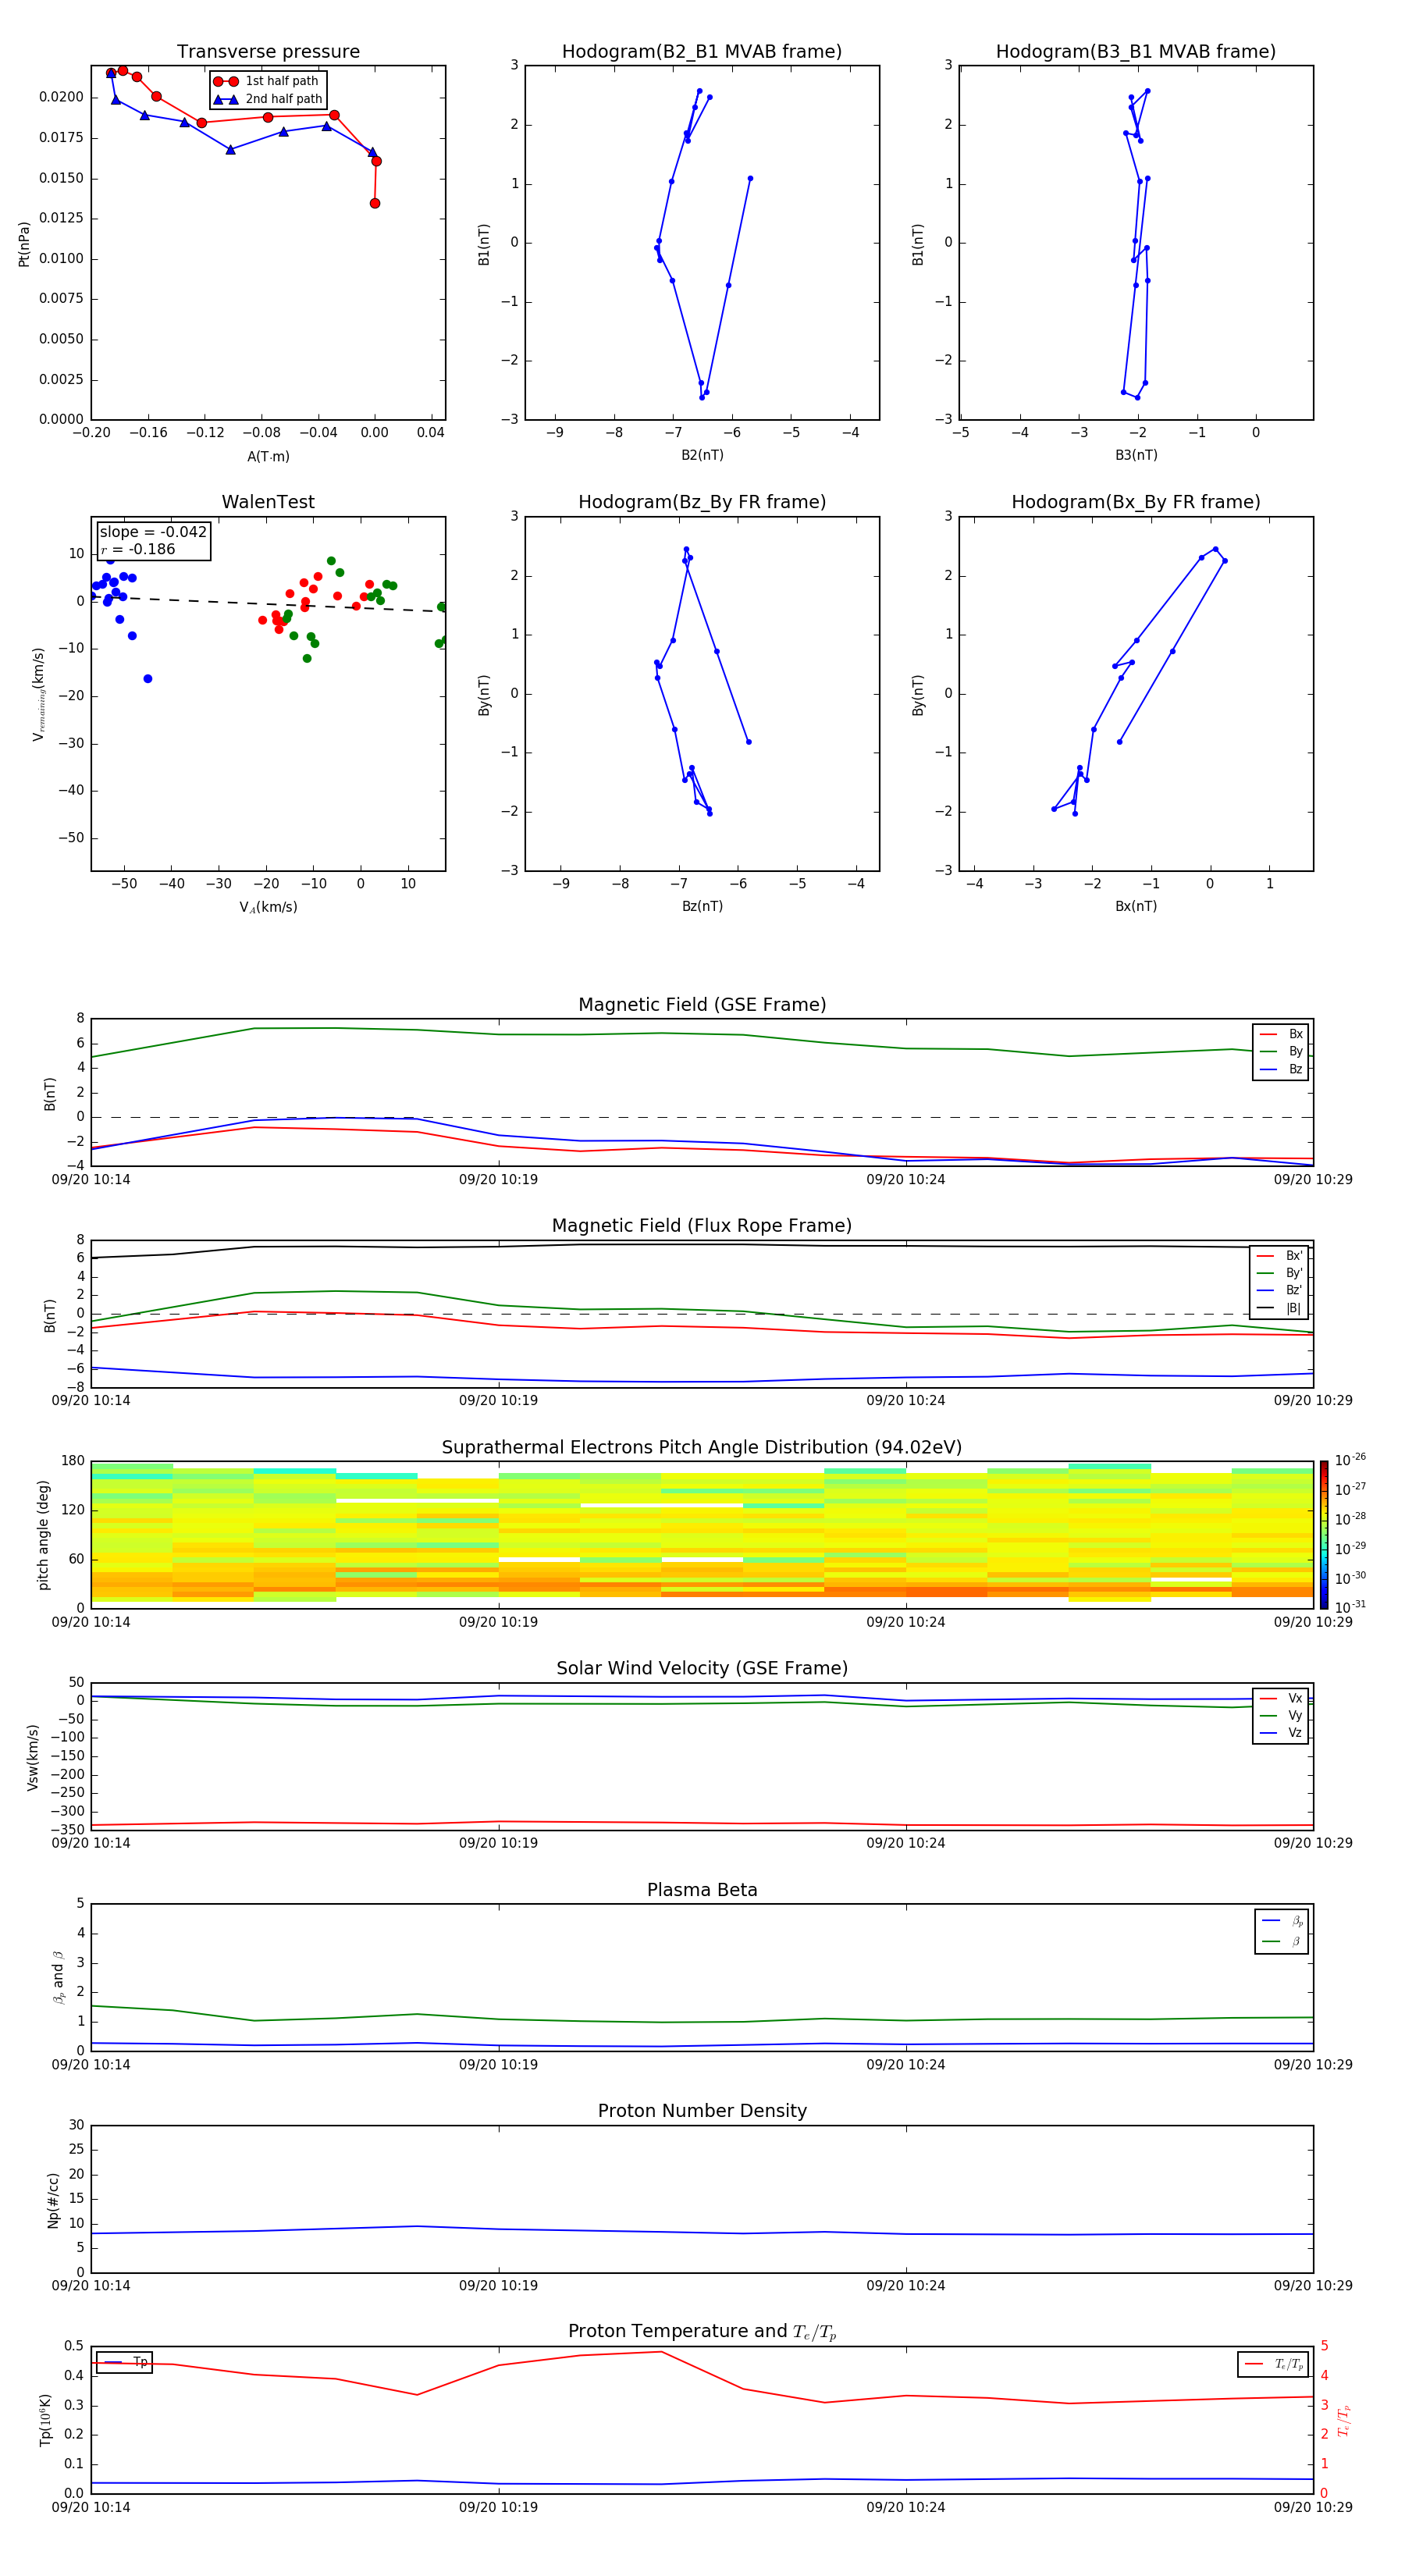Viewport: 1405px width, 2576px height.
Task: Click the "A(T·m)" x-axis label
Action: tap(268, 457)
